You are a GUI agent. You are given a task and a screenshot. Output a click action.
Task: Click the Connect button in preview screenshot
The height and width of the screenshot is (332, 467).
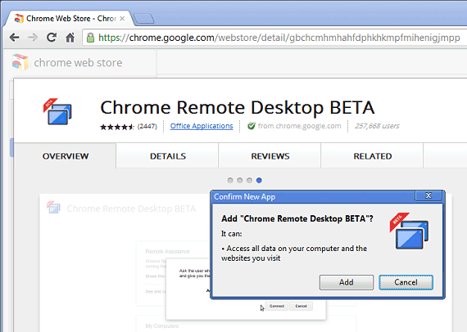point(277,306)
